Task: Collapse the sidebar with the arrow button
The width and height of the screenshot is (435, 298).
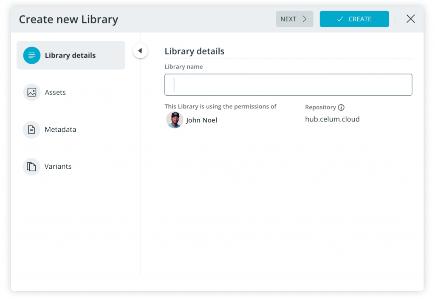Action: (x=140, y=51)
